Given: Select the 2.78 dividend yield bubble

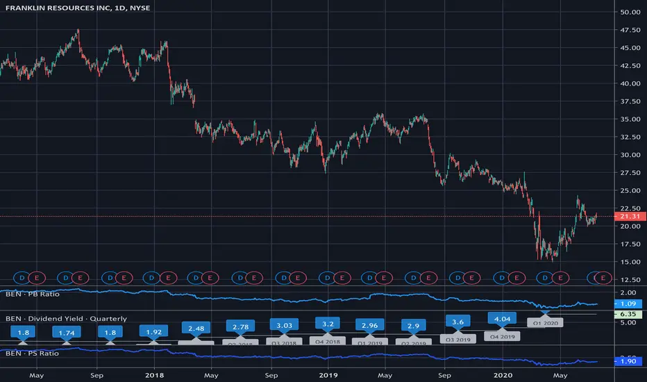Looking at the screenshot, I should [241, 326].
